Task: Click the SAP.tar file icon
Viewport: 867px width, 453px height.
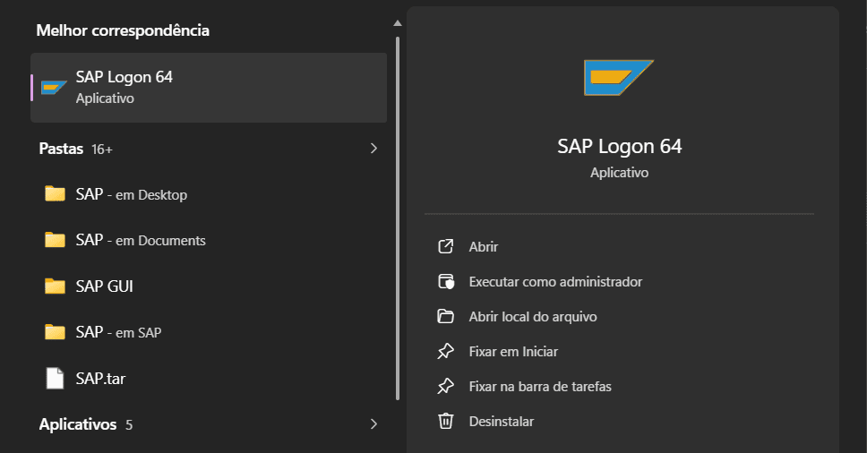Action: point(55,379)
